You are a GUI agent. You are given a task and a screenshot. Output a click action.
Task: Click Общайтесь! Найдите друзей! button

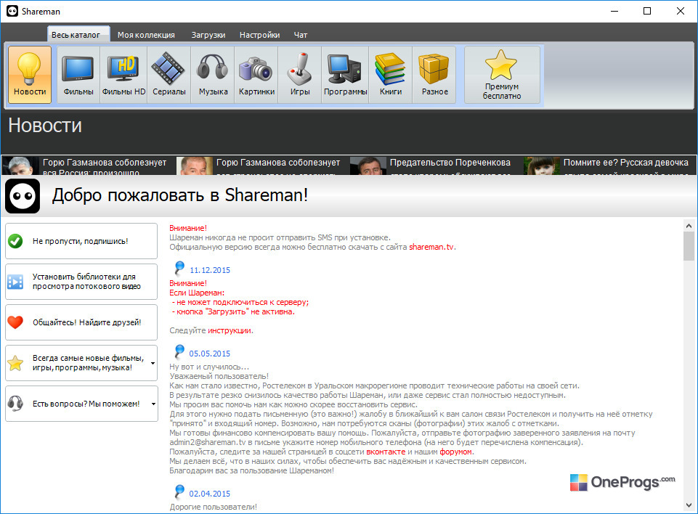coord(81,322)
